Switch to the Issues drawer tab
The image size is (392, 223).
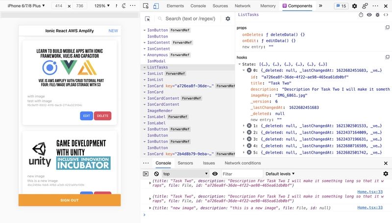(x=209, y=163)
